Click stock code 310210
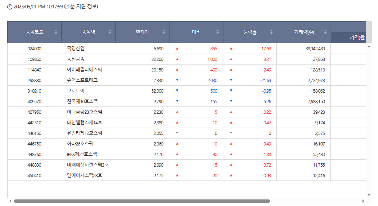 (x=34, y=91)
